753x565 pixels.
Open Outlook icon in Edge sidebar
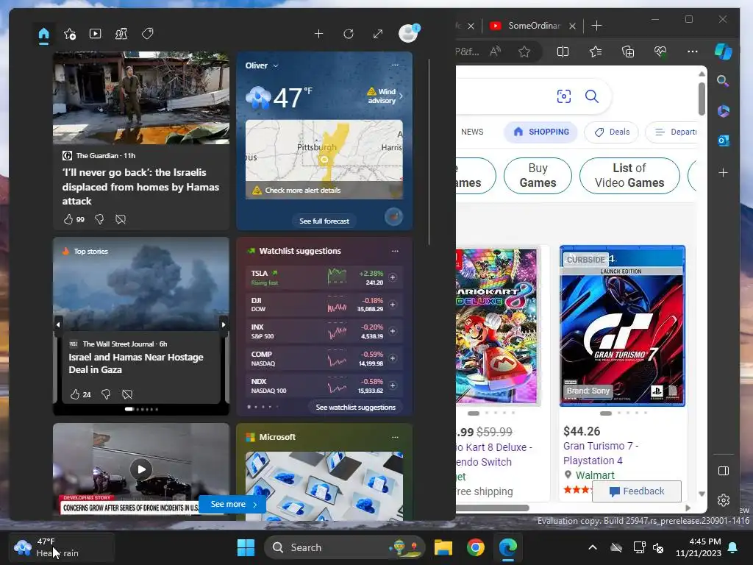[x=724, y=141]
